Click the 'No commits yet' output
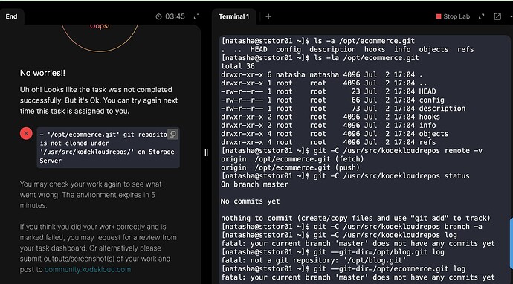 tap(251, 201)
